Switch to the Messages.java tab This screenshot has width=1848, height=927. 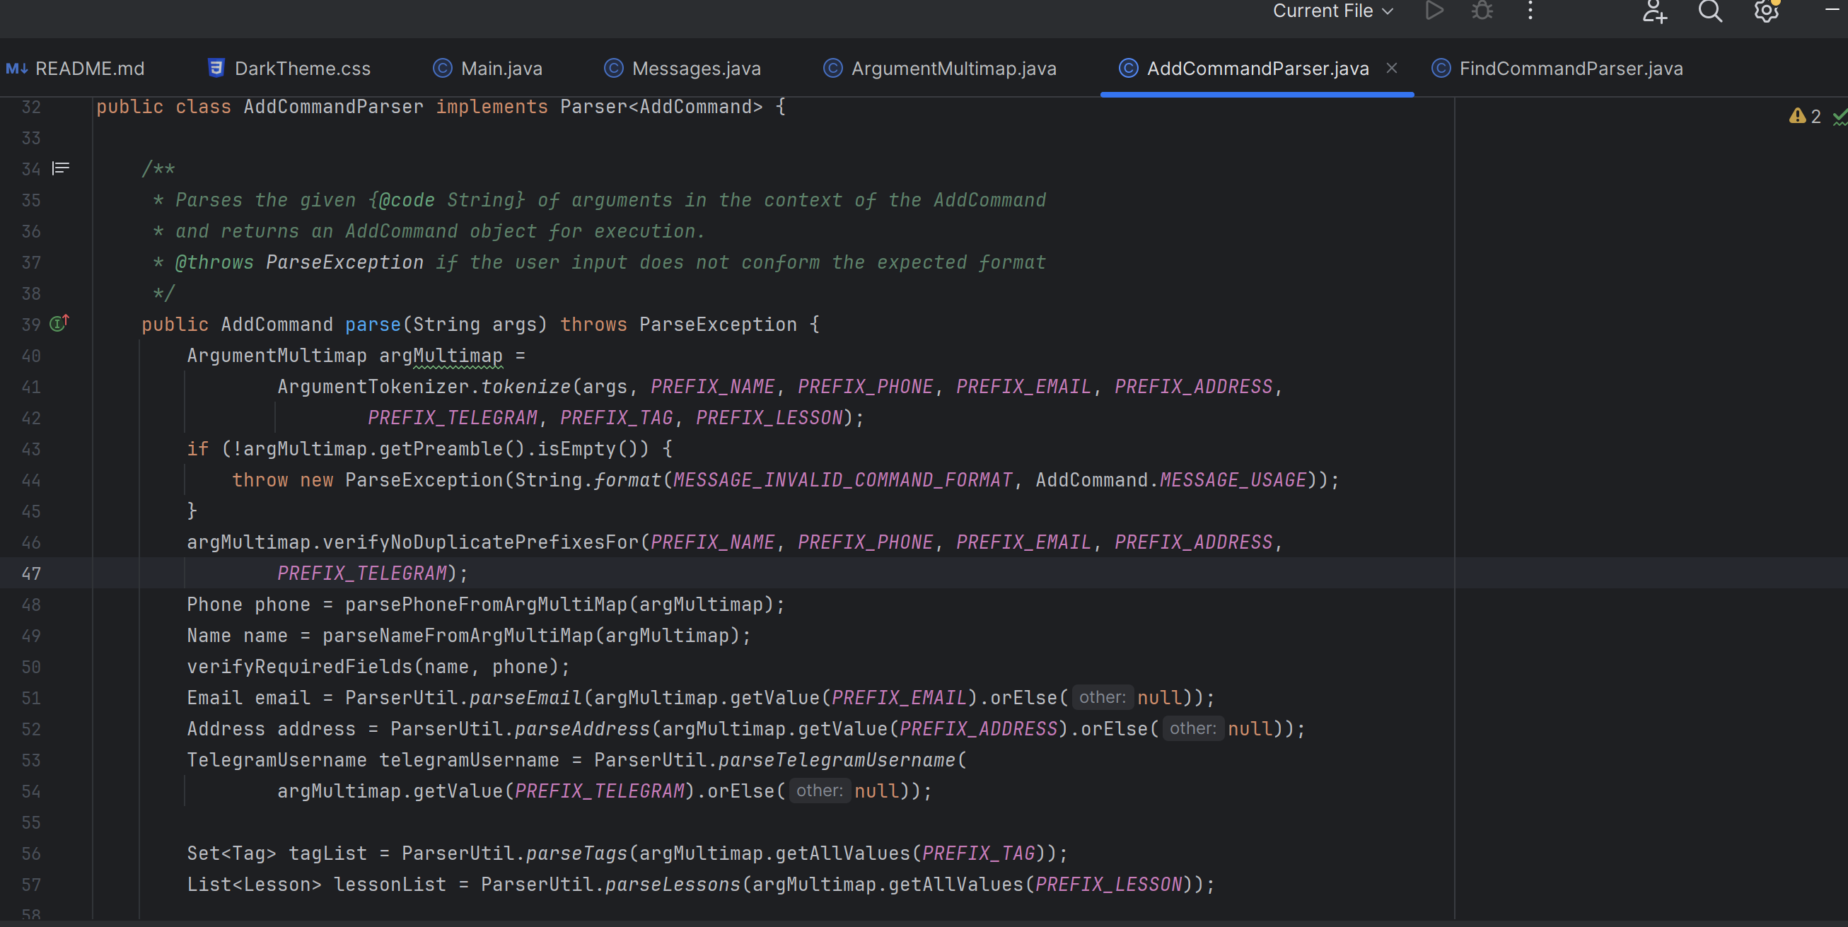click(x=682, y=68)
